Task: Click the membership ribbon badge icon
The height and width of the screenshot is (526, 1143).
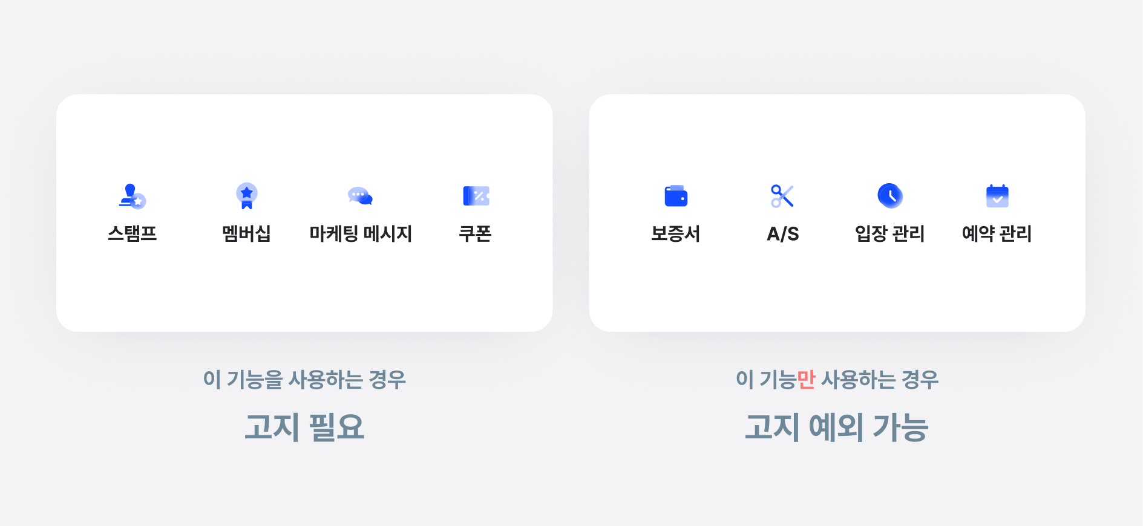Action: tap(246, 196)
